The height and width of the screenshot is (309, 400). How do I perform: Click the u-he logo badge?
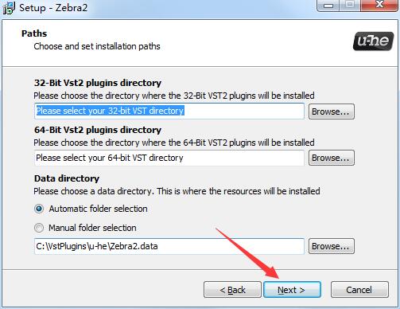(x=373, y=41)
